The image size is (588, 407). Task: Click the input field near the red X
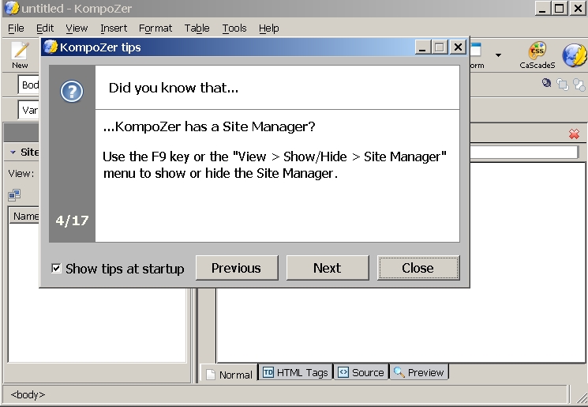coord(524,152)
